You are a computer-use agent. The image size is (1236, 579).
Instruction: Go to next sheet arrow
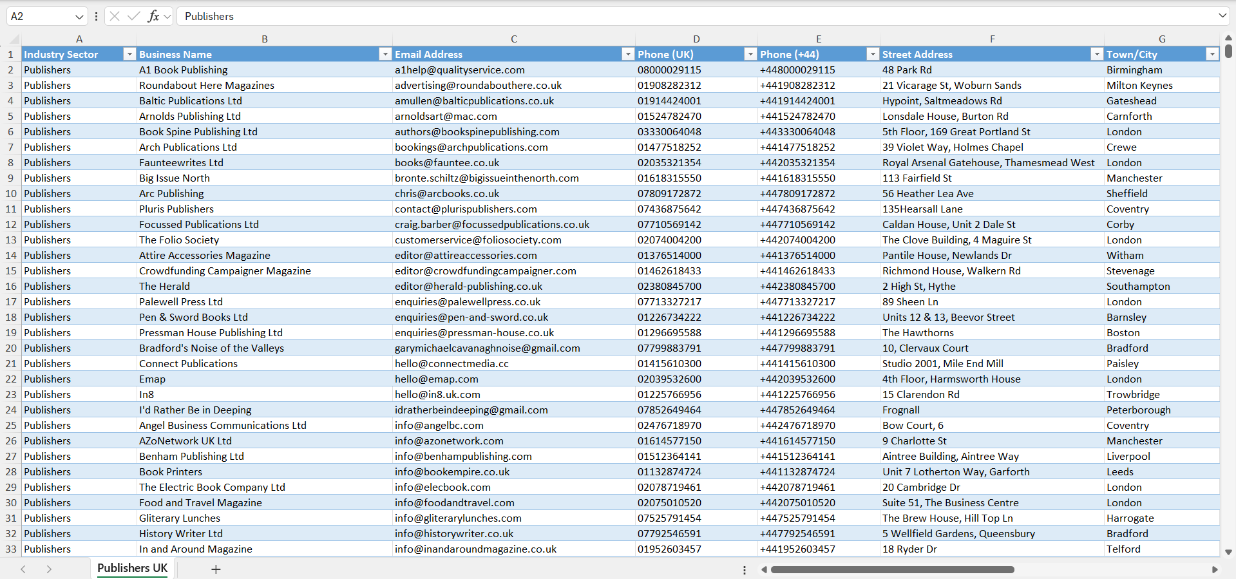click(49, 569)
